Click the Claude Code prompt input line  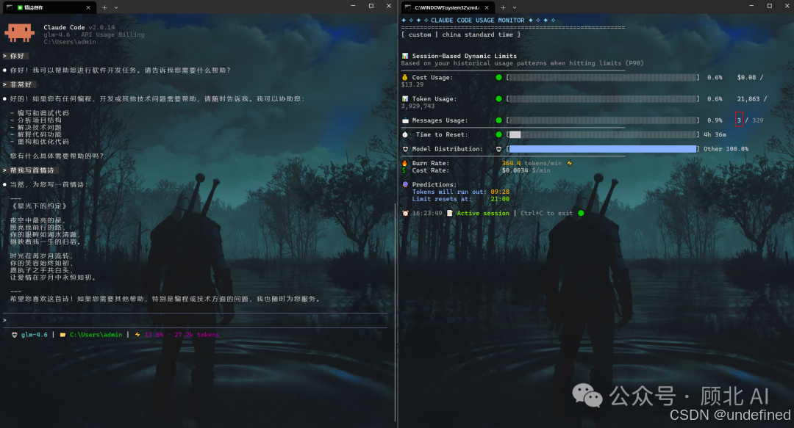point(195,320)
